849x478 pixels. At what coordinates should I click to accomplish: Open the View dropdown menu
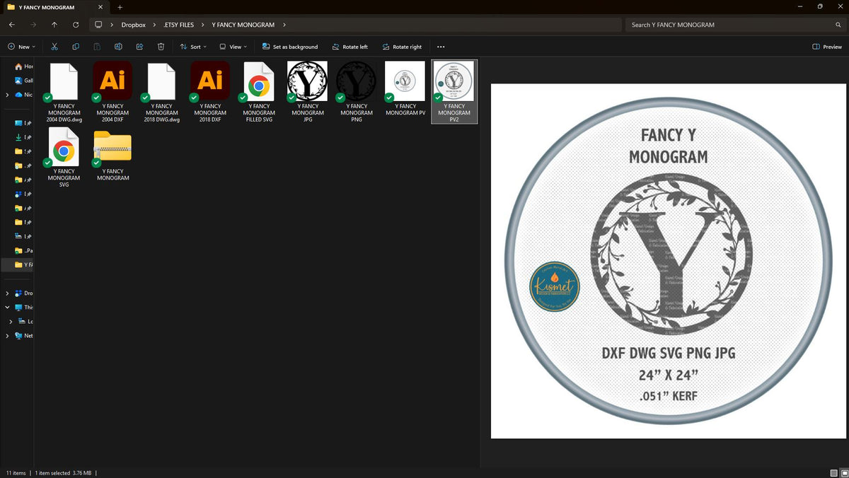[x=233, y=47]
